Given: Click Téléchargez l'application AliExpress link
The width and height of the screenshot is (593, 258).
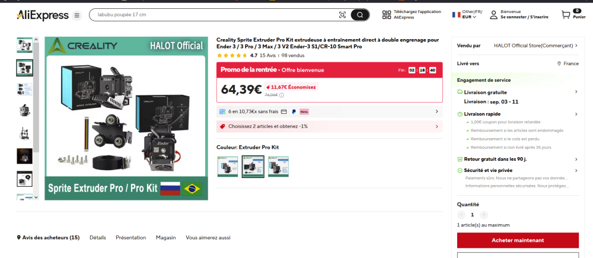Looking at the screenshot, I should (x=417, y=14).
